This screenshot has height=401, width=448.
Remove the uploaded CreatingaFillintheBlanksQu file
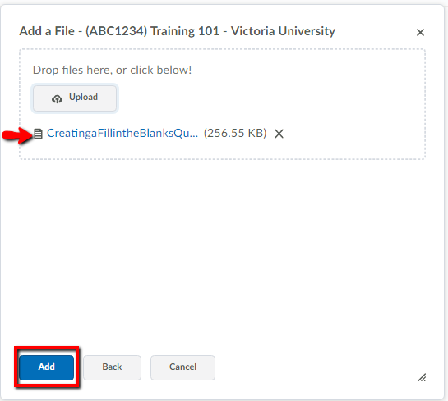pyautogui.click(x=279, y=134)
